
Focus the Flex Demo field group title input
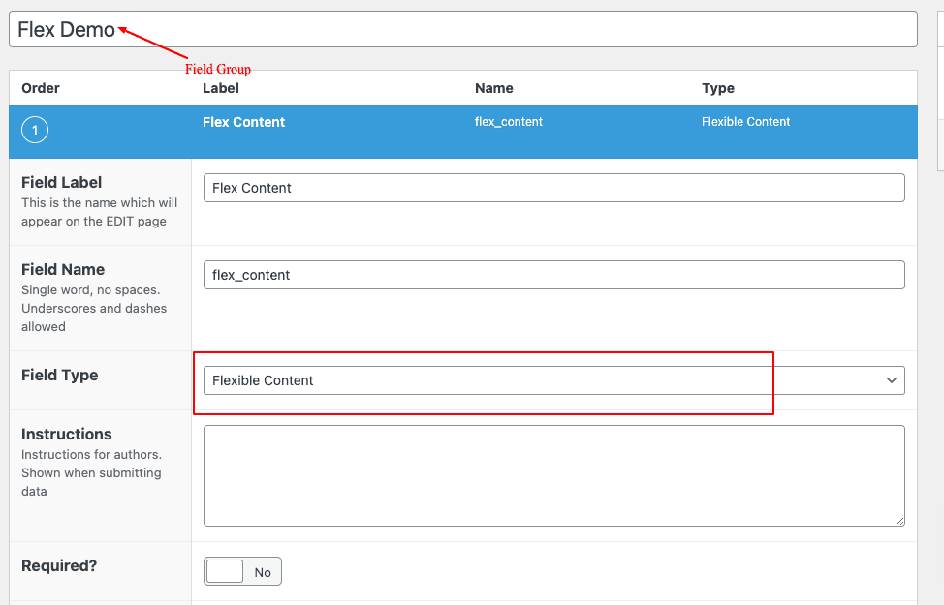463,29
